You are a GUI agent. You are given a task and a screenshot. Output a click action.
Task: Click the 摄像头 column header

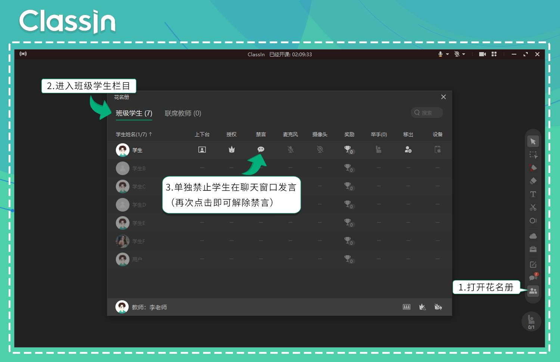click(x=320, y=134)
